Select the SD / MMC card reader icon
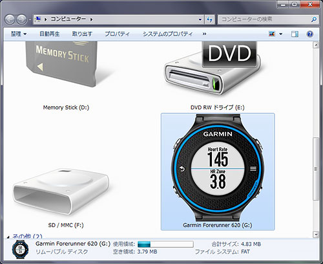The image size is (323, 264). click(x=61, y=192)
